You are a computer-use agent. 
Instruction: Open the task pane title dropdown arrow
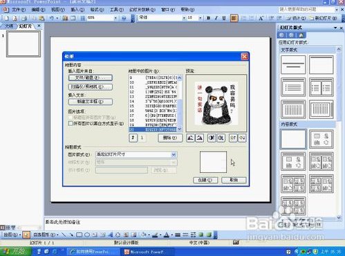[x=335, y=28]
